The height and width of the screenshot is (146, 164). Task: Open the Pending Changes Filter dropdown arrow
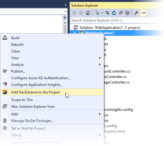pyautogui.click(x=102, y=13)
